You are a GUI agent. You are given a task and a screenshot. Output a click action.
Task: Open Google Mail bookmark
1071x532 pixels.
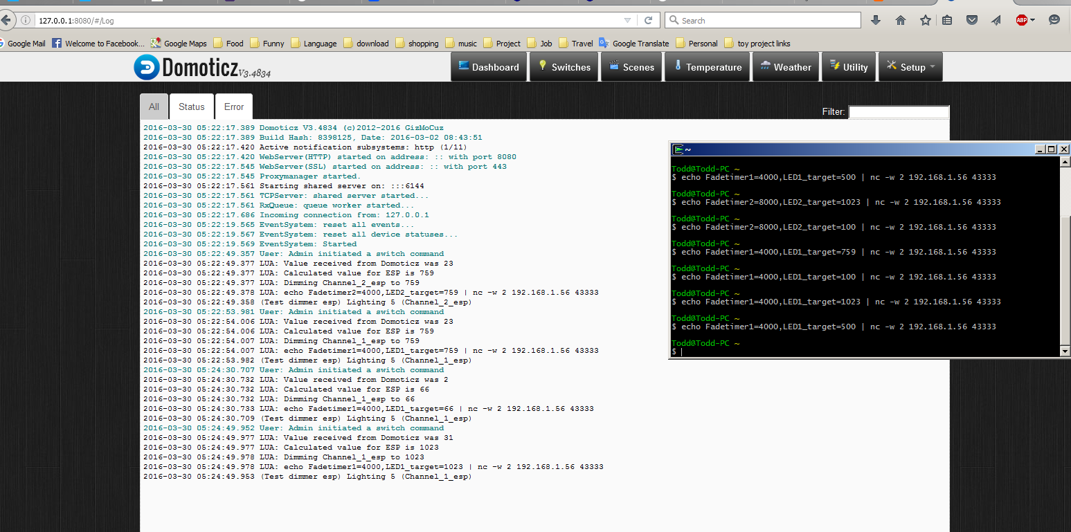pos(23,43)
